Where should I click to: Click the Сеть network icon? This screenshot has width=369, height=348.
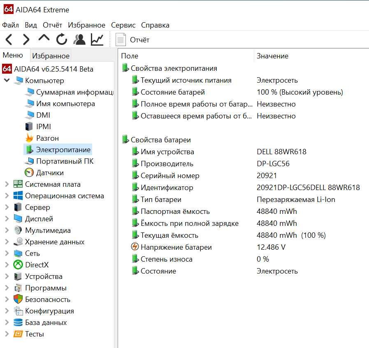pyautogui.click(x=18, y=253)
